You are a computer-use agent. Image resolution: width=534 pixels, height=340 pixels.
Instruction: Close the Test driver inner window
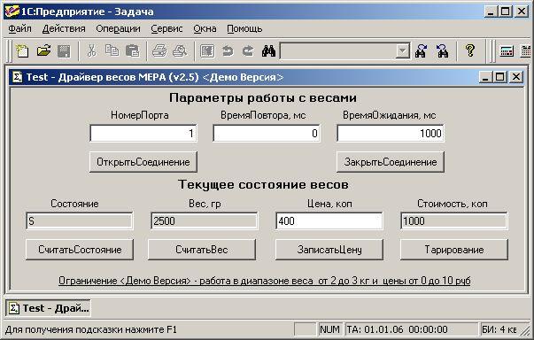point(516,77)
